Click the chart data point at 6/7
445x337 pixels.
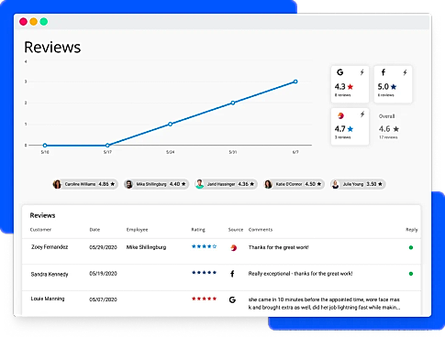[295, 82]
